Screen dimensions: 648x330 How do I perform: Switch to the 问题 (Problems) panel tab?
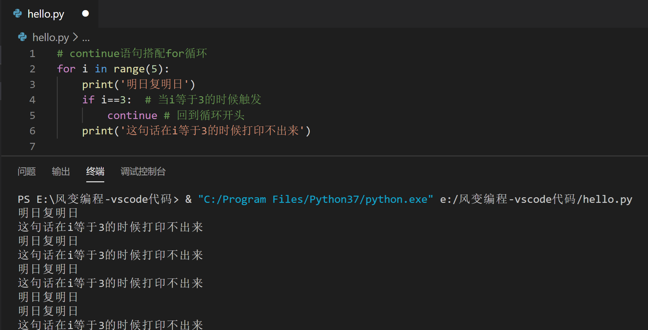click(x=27, y=172)
